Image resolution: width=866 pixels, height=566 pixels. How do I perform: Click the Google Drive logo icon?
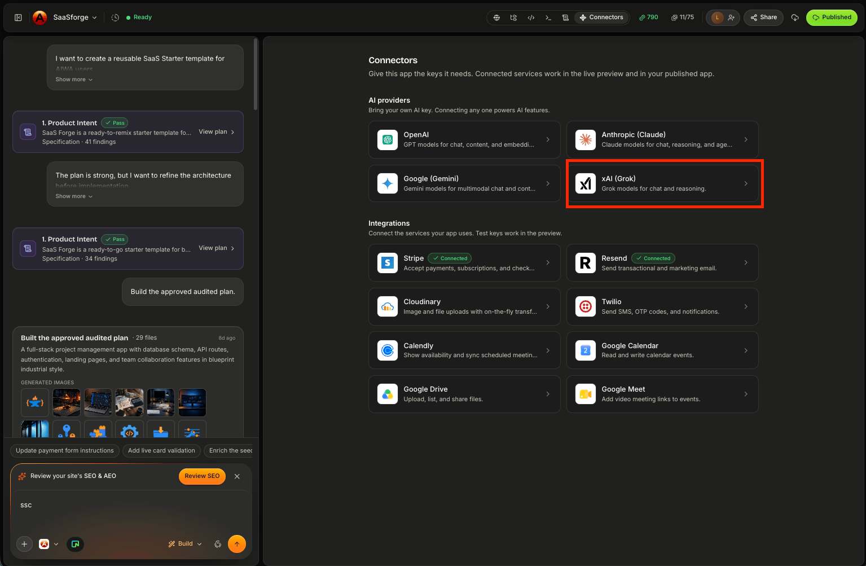[x=388, y=394]
